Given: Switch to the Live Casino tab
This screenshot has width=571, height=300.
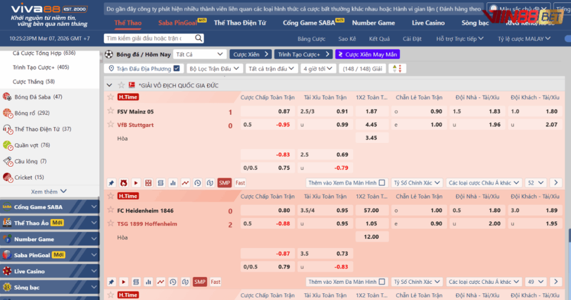Looking at the screenshot, I should [428, 23].
